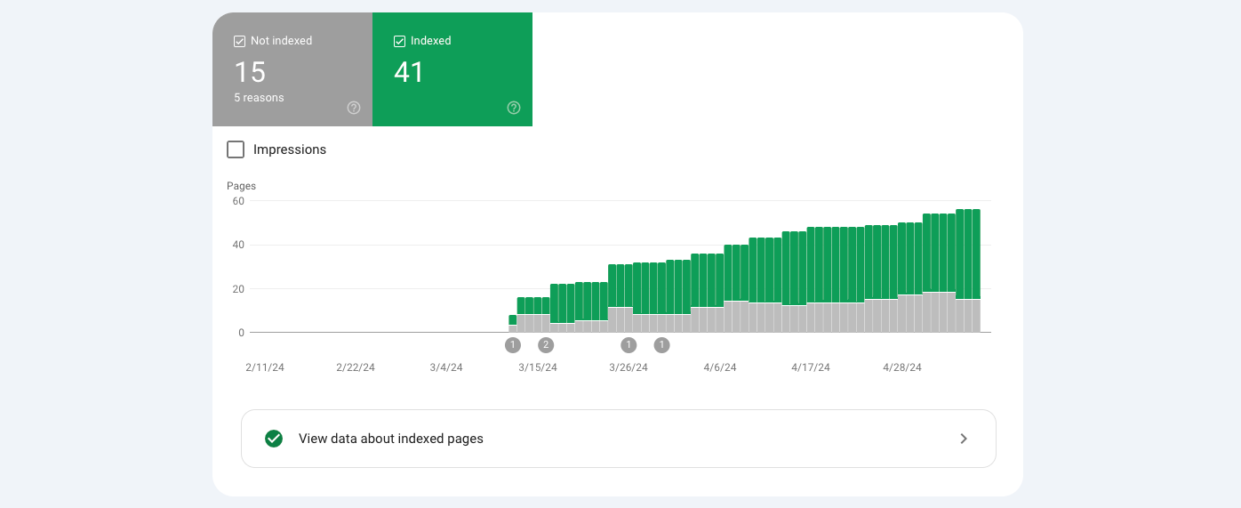Uncheck the Indexed checkbox

pyautogui.click(x=399, y=41)
